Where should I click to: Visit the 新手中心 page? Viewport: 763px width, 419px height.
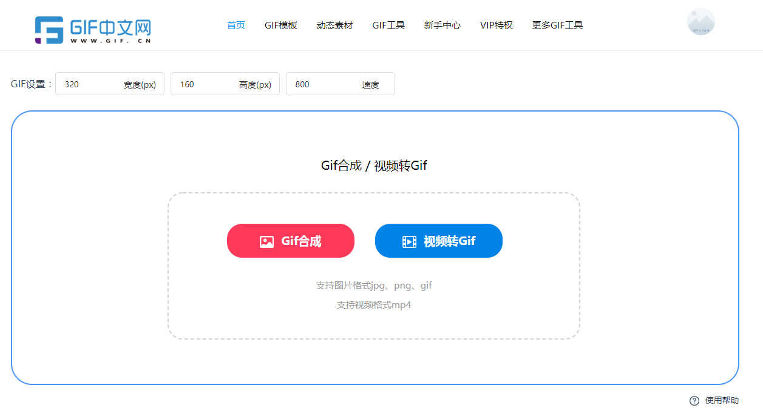(443, 25)
